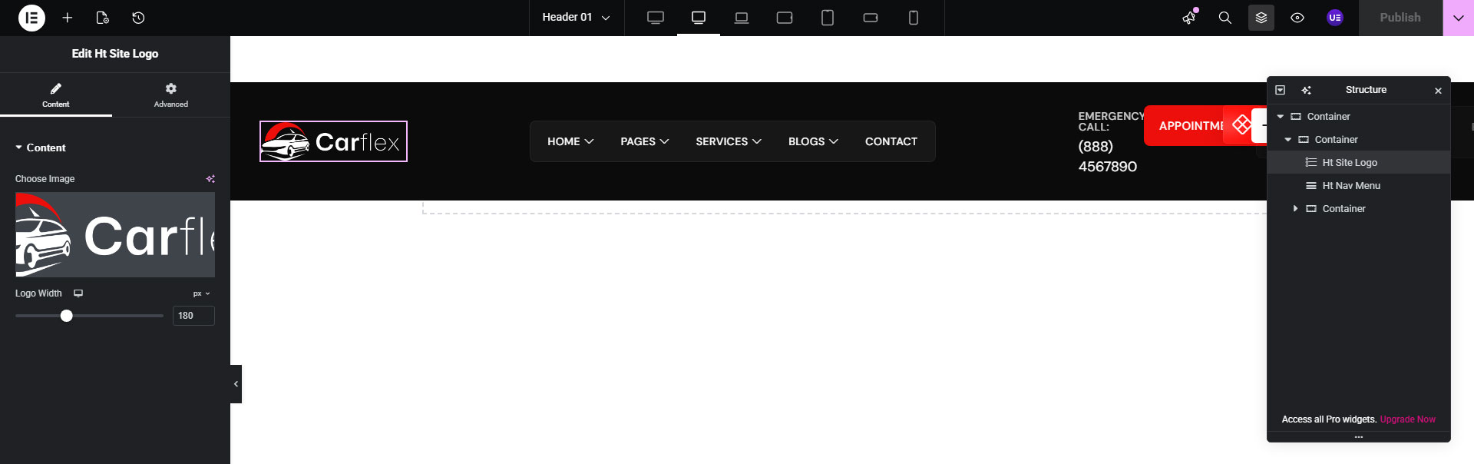Viewport: 1474px width, 464px height.
Task: Click the add element plus icon
Action: tap(68, 18)
